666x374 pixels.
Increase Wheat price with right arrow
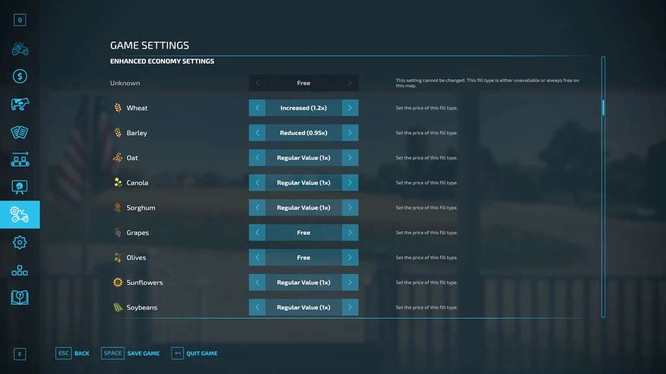click(x=350, y=108)
